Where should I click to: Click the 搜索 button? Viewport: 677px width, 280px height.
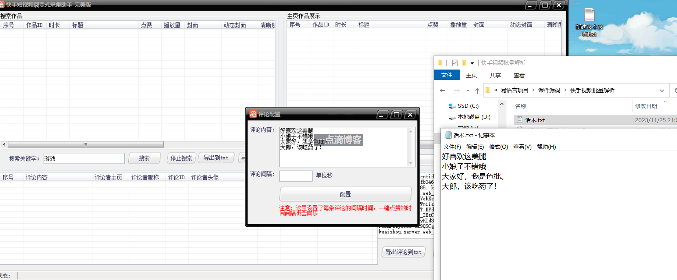[x=144, y=158]
